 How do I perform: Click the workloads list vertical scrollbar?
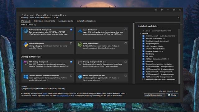pos(133,36)
